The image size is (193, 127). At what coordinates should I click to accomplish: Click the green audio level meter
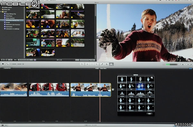click(x=172, y=65)
